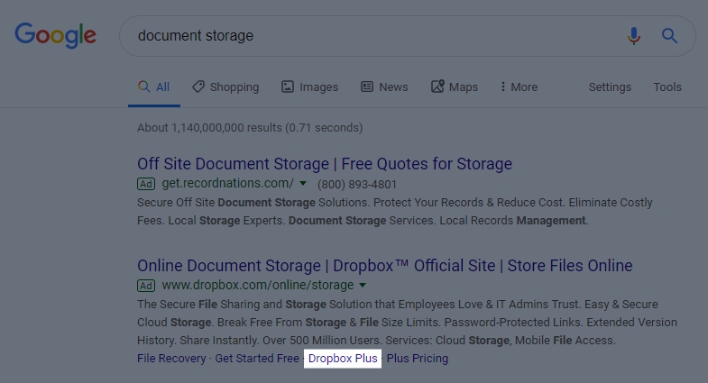Open News results tab icon

tap(367, 87)
